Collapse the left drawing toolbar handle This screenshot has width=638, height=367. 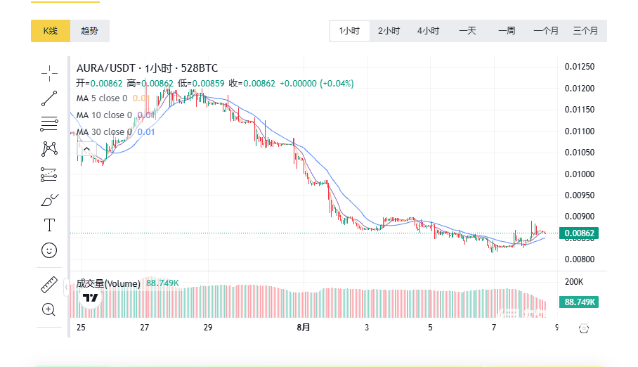pyautogui.click(x=66, y=287)
